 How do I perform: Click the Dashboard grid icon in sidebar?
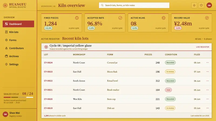pos(6,24)
